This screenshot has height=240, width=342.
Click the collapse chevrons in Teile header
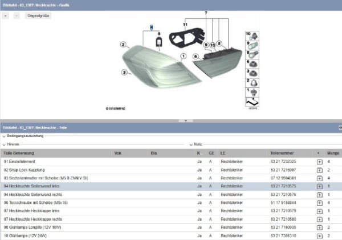coord(340,127)
